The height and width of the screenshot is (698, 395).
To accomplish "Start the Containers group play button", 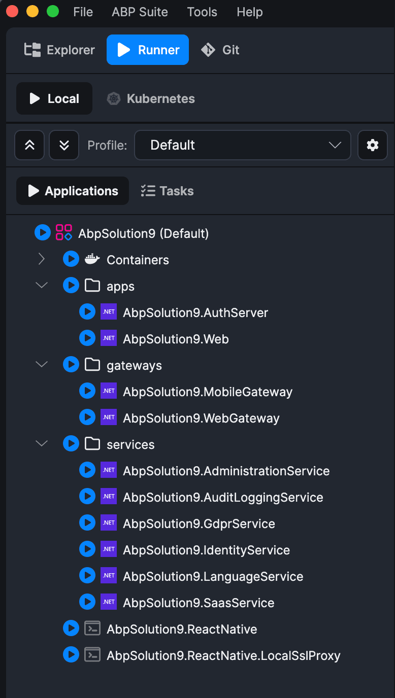I will click(71, 260).
